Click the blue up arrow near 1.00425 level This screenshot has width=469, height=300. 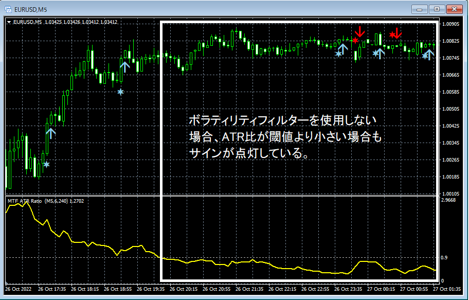point(51,133)
